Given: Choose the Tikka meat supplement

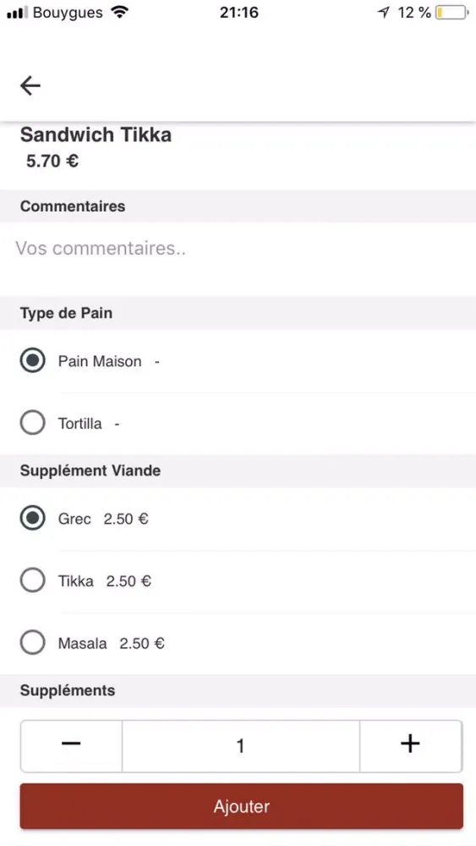Looking at the screenshot, I should pyautogui.click(x=32, y=581).
